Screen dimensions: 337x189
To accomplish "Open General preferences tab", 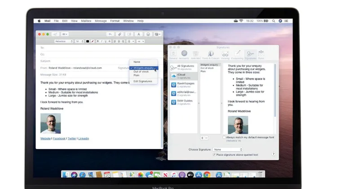I will tap(173, 55).
